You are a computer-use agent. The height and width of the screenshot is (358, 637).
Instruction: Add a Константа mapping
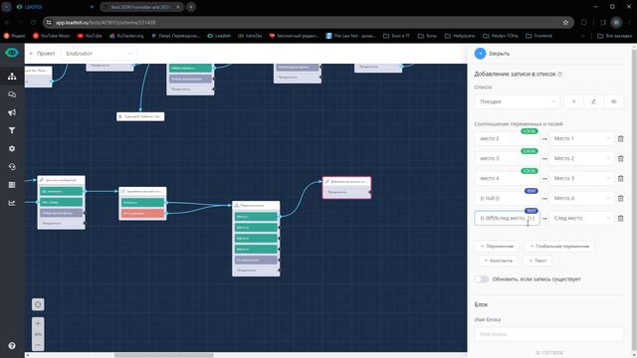[x=498, y=261]
